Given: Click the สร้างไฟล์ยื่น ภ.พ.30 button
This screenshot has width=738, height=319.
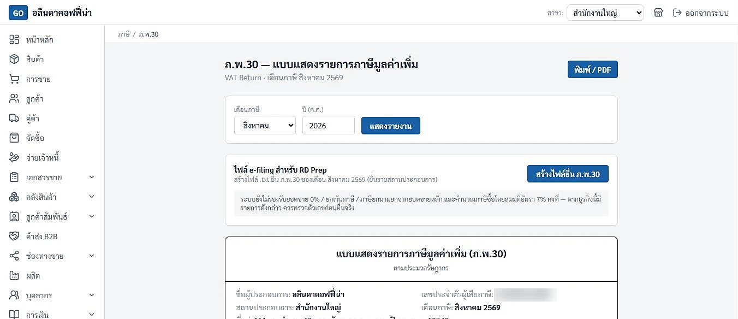Looking at the screenshot, I should coord(568,174).
